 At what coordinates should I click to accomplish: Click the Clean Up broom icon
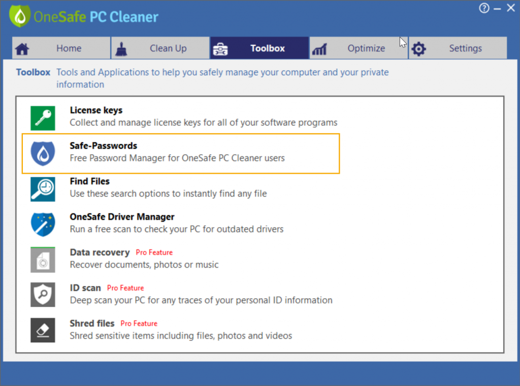tap(121, 49)
